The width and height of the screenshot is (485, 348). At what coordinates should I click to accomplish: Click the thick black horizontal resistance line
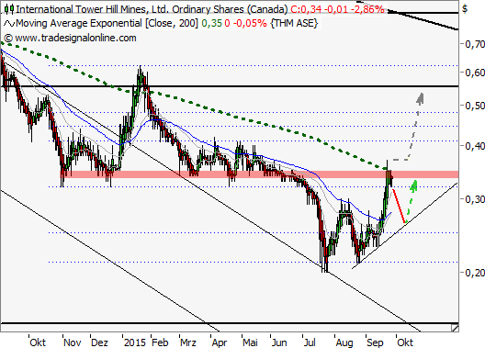coord(229,86)
